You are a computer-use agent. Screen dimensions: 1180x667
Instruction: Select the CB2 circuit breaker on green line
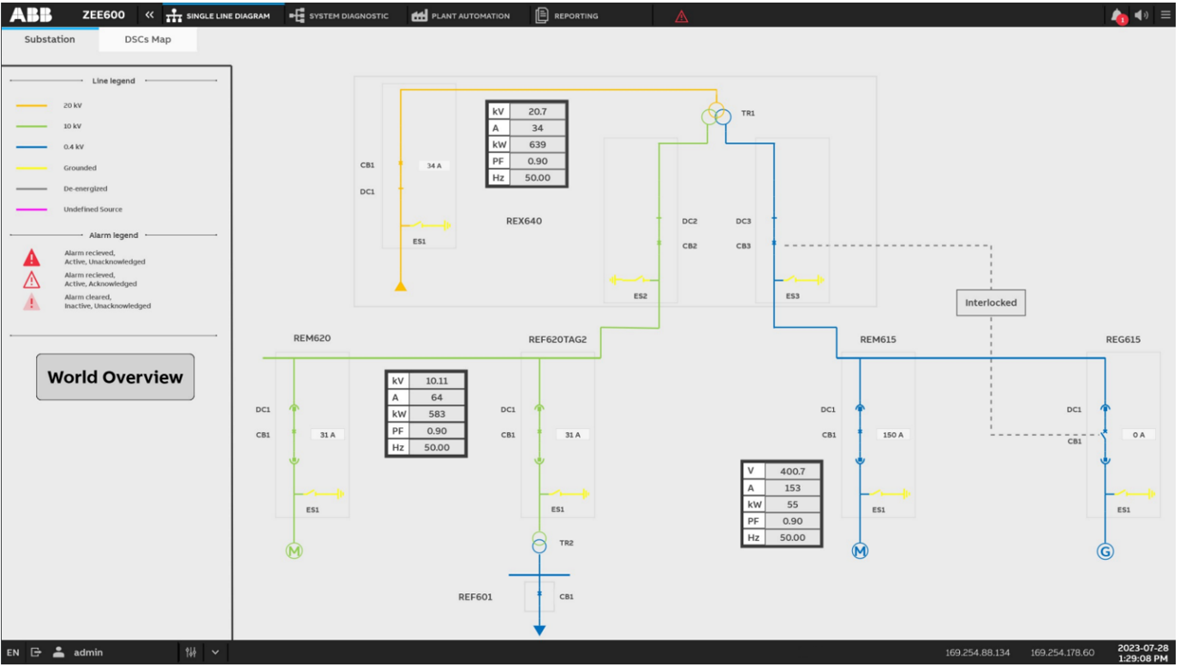pos(659,244)
